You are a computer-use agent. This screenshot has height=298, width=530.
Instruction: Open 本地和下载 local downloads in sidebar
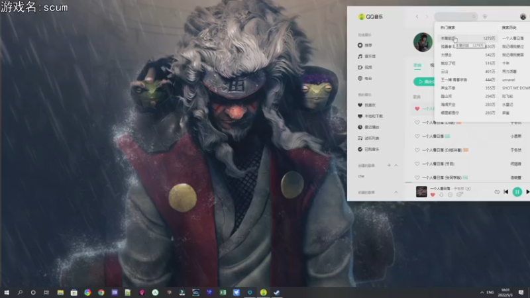click(x=370, y=117)
